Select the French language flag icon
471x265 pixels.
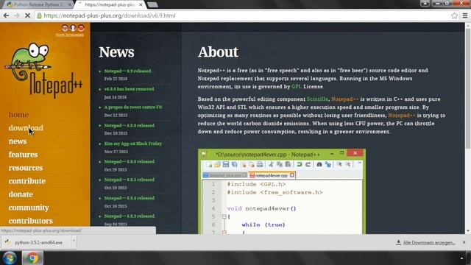click(73, 28)
